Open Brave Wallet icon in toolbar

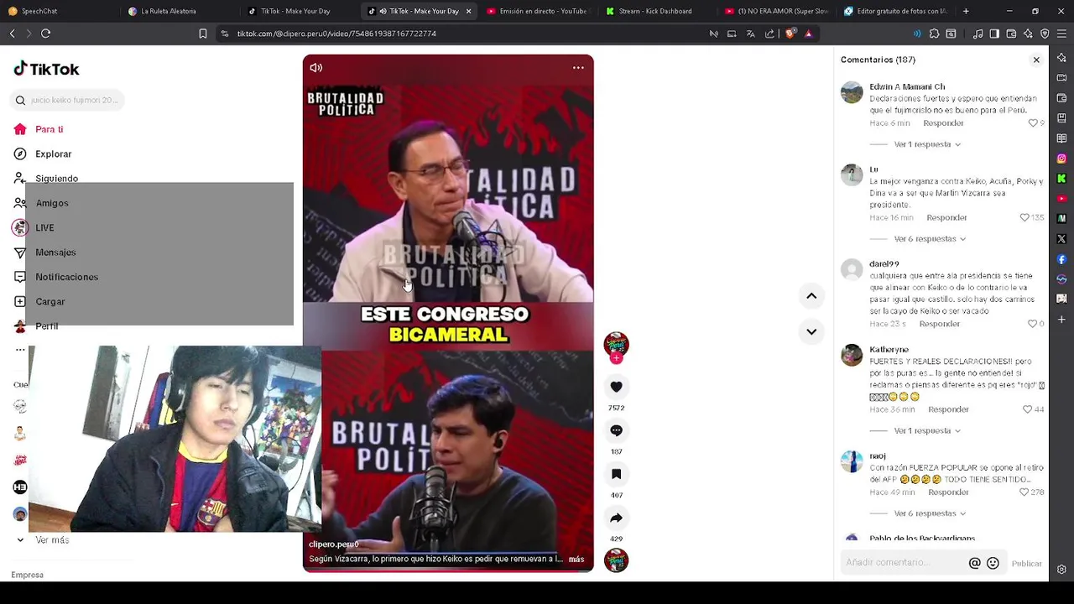[x=1011, y=34]
